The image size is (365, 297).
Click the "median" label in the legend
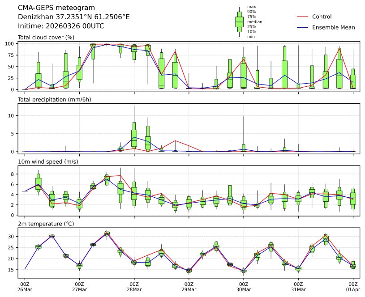[x=255, y=21]
